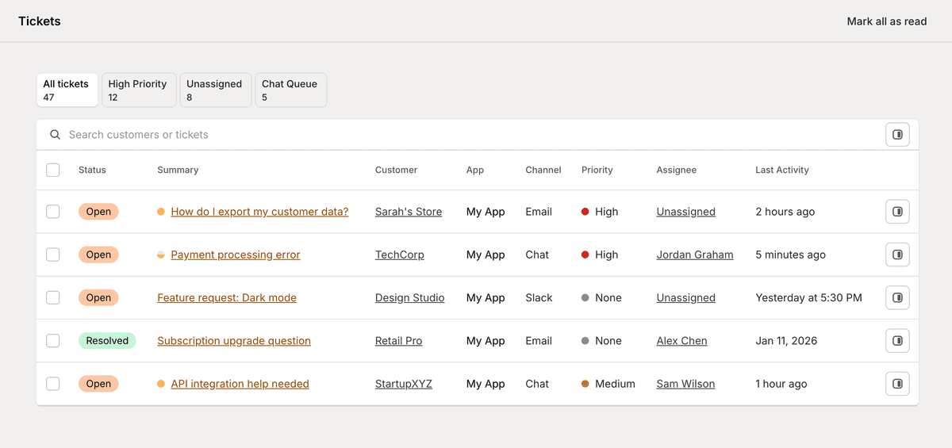
Task: Click half-filled dot beside Payment processing error
Action: click(161, 255)
